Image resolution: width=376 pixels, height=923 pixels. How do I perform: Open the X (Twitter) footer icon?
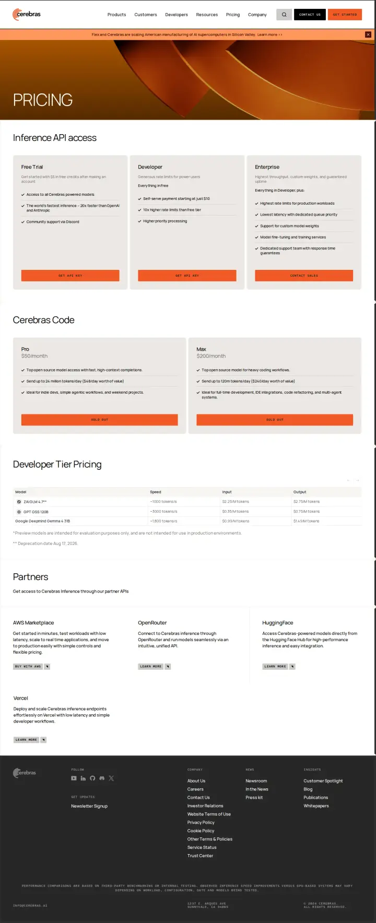click(x=111, y=778)
